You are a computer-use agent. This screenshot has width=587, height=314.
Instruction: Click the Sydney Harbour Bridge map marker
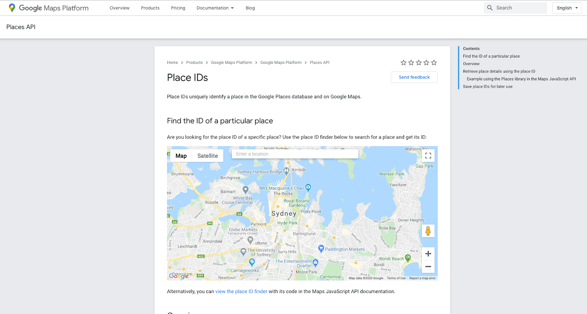[287, 171]
